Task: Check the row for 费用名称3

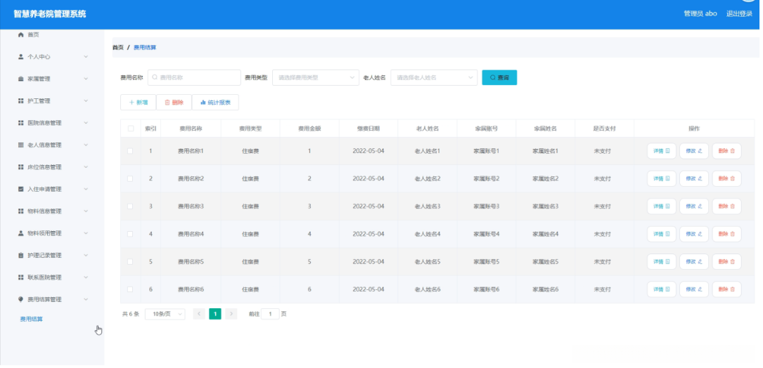Action: pyautogui.click(x=130, y=206)
